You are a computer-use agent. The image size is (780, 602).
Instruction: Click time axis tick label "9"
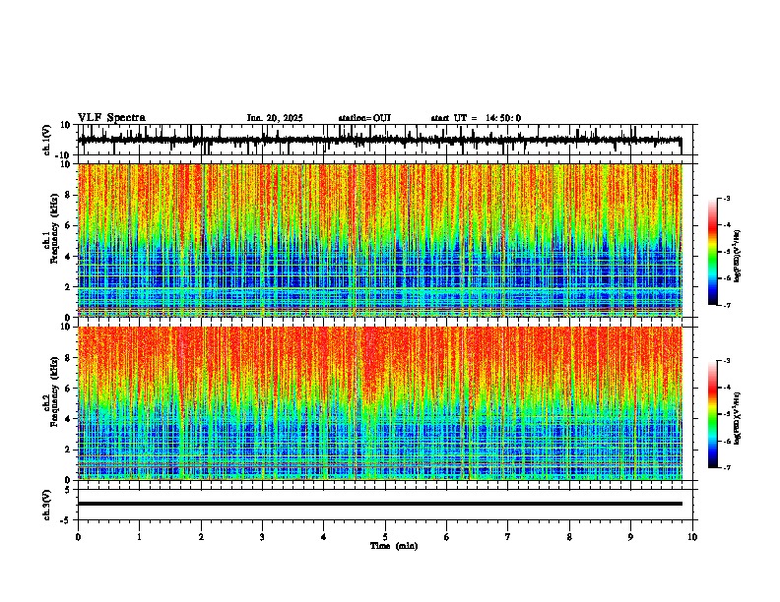pos(630,537)
